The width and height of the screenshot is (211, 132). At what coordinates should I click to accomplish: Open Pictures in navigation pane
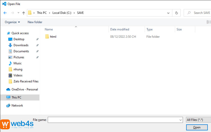(19, 57)
